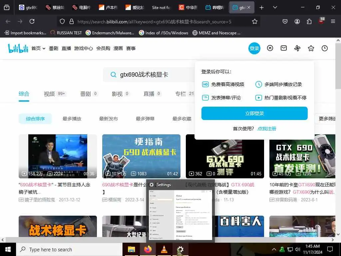Open the 游戏中心 navigation link
341x256 pixels.
pos(84,48)
